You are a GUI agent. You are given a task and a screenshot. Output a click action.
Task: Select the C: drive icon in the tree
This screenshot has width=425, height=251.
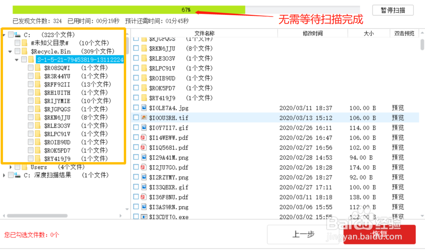coord(18,35)
